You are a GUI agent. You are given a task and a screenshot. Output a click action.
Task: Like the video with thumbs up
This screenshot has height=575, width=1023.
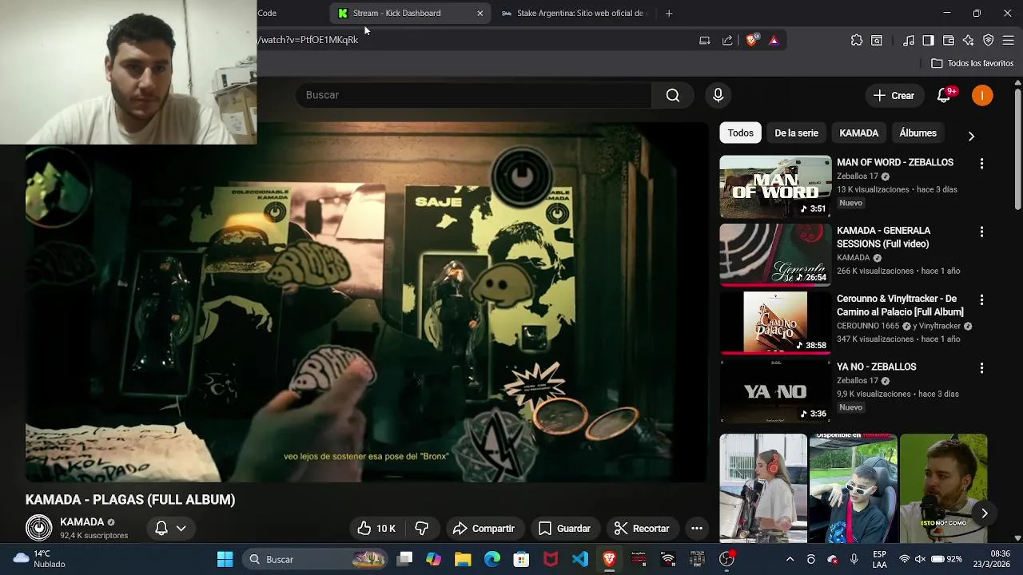click(376, 528)
